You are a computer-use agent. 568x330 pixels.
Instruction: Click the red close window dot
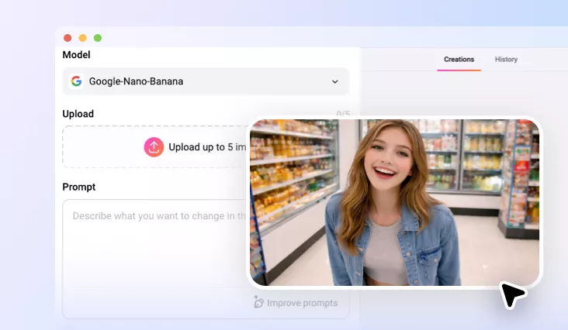coord(68,38)
